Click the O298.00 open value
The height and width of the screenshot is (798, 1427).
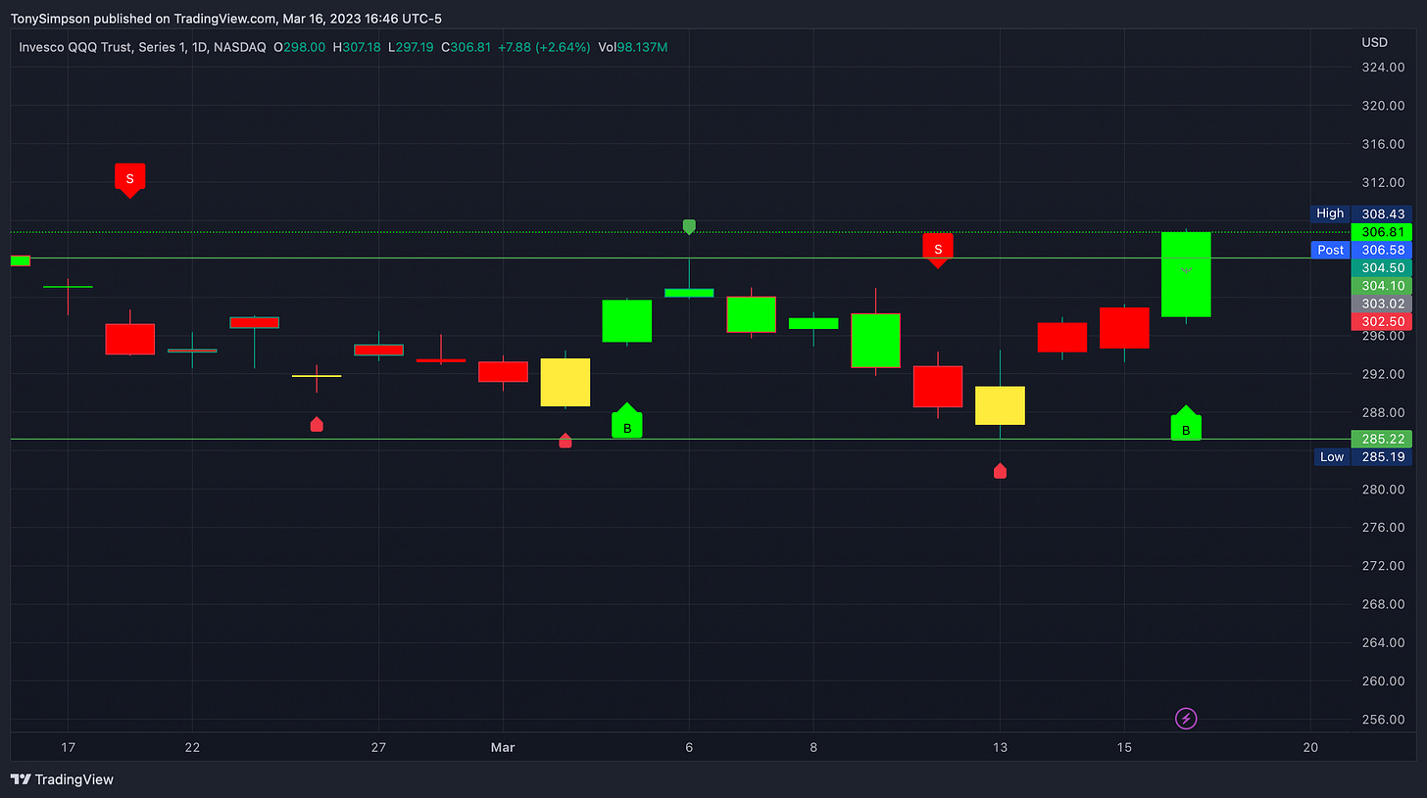click(x=300, y=47)
